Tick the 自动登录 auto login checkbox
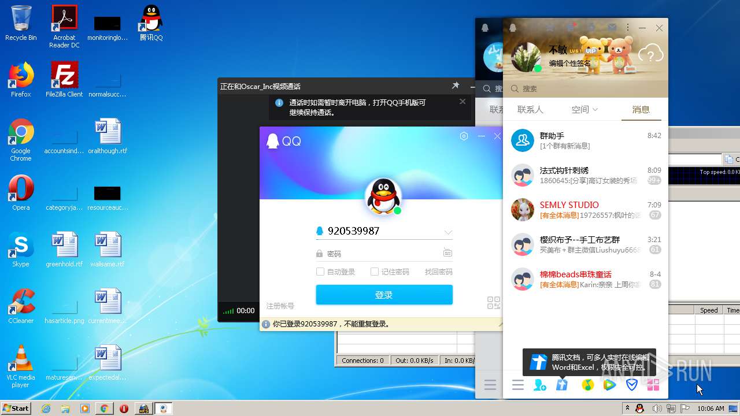Screen dimensions: 740x416 coord(320,272)
